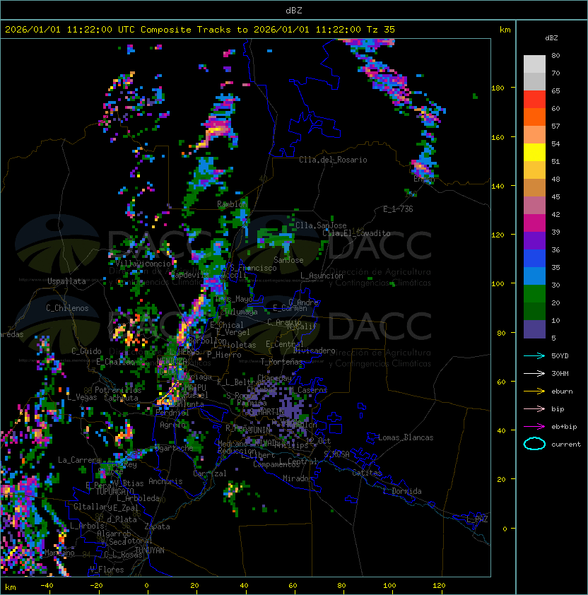Click the 'Tz 35' text in header
Viewport: 588px width, 595px height.
pyautogui.click(x=381, y=30)
